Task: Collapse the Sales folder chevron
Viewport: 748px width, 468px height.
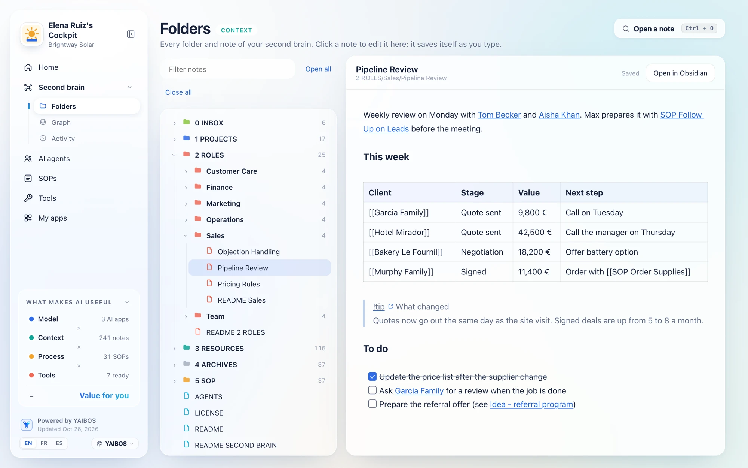Action: point(186,235)
